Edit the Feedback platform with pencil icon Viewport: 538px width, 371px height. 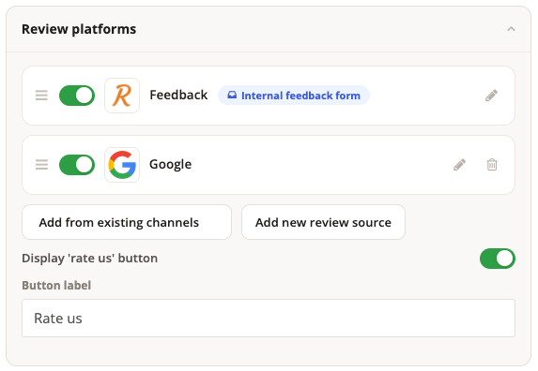click(491, 96)
